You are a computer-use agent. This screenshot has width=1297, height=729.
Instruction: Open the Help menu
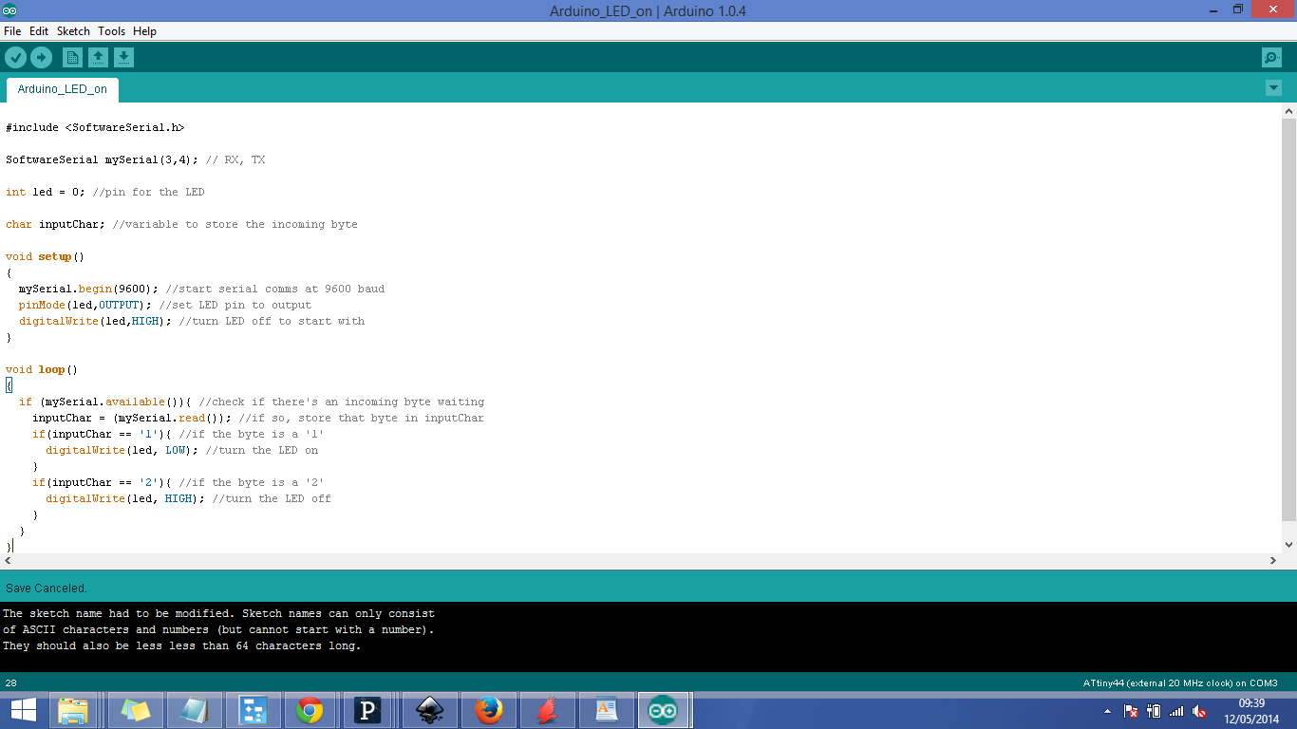click(x=144, y=31)
